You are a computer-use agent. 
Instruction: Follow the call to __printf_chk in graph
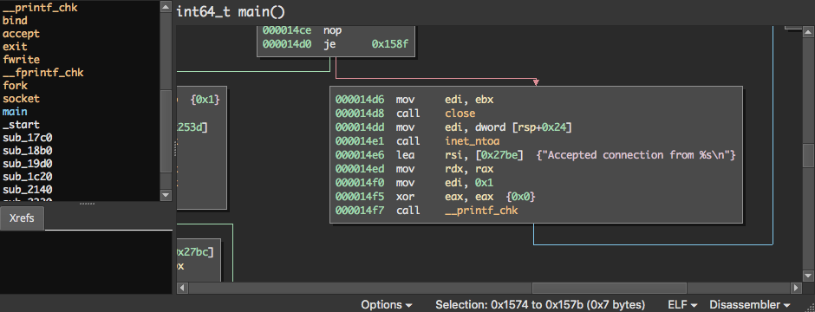[x=482, y=211]
